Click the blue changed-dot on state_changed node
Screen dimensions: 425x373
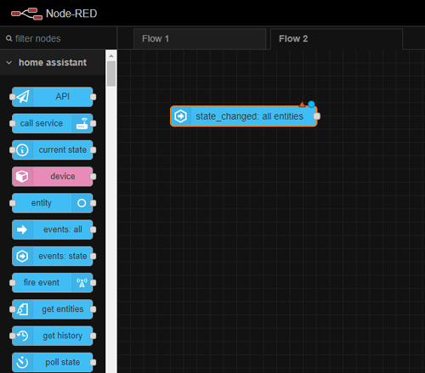[311, 104]
